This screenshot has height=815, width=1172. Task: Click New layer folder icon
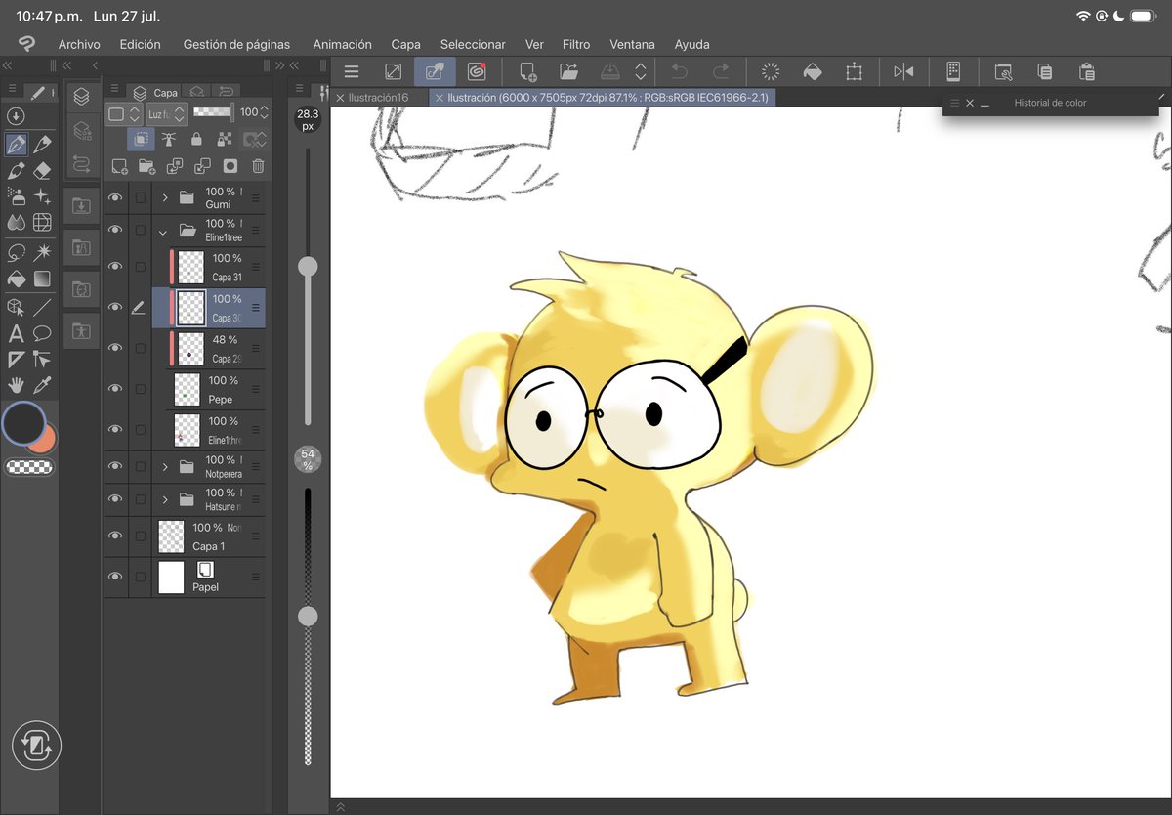[x=146, y=166]
